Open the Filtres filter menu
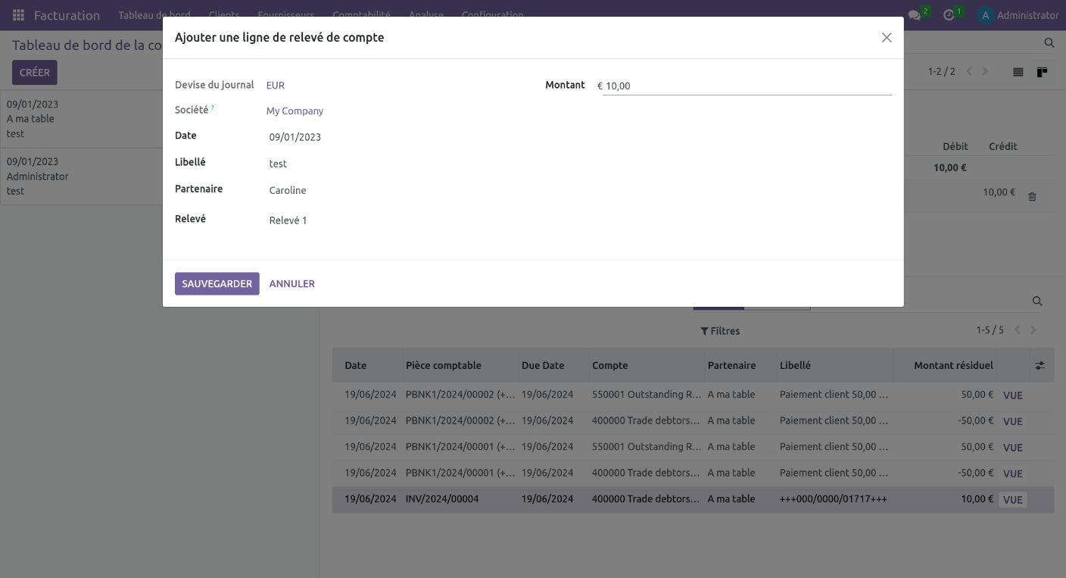 [x=720, y=331]
